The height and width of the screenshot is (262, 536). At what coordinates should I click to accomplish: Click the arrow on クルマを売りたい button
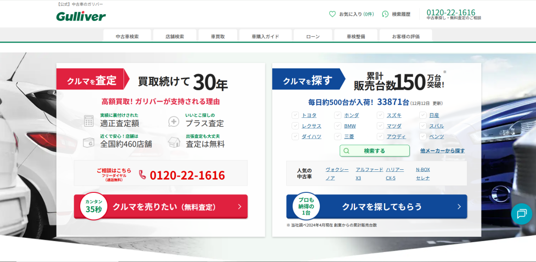(x=239, y=206)
